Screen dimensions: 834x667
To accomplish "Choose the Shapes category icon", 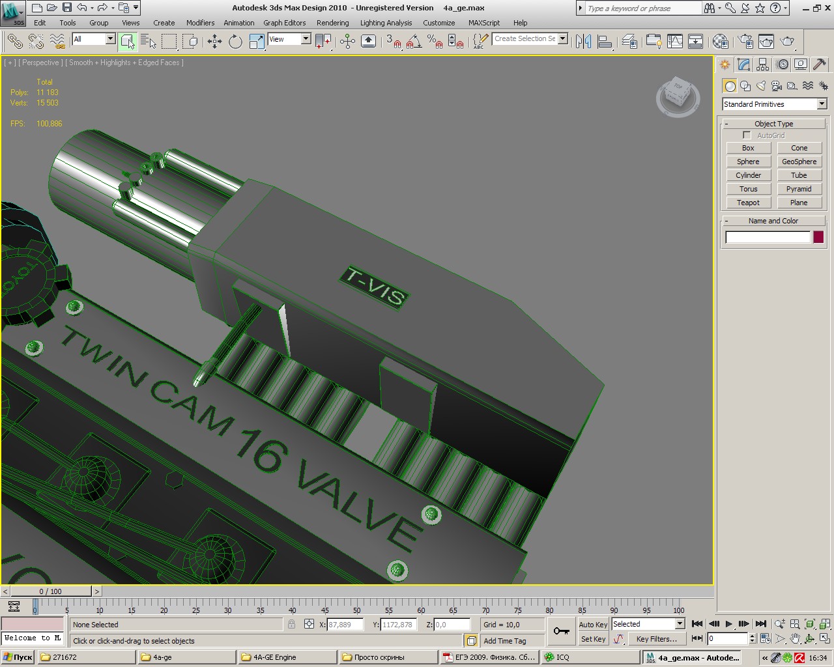I will pyautogui.click(x=745, y=86).
